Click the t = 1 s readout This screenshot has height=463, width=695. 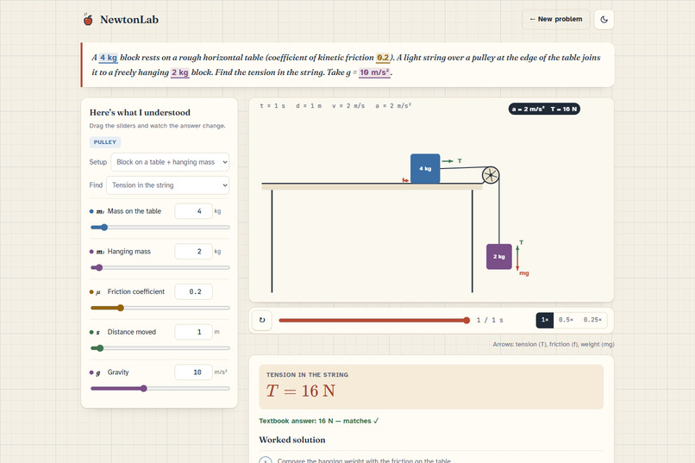272,106
